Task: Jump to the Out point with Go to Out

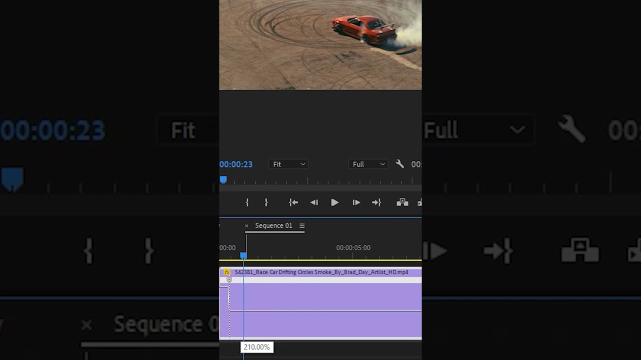Action: coord(377,202)
